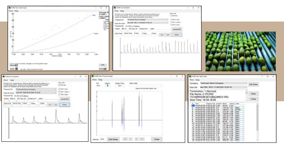The width and height of the screenshot is (284, 145).
Task: Click the app icon in Scatter Graph title bar
Action: [x=10, y=8]
